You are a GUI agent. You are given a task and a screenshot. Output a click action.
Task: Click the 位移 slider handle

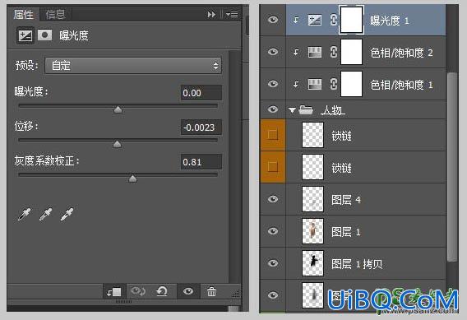(x=118, y=144)
